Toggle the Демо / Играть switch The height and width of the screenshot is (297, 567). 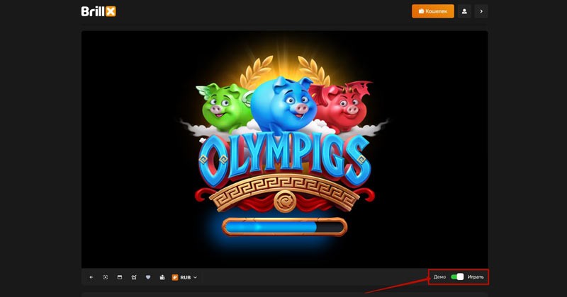pos(457,276)
